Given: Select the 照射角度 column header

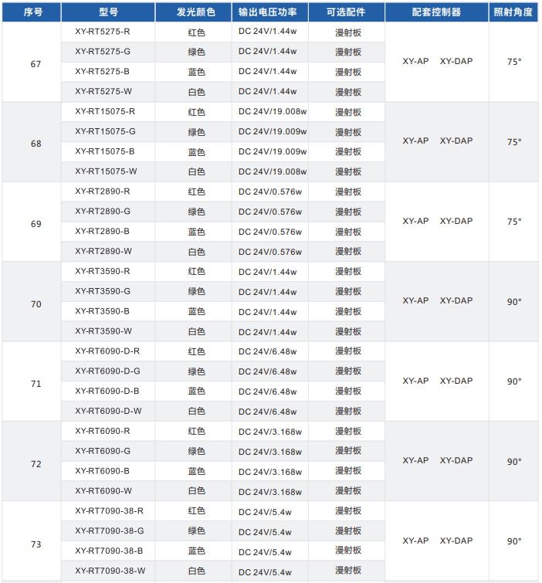Looking at the screenshot, I should [514, 12].
